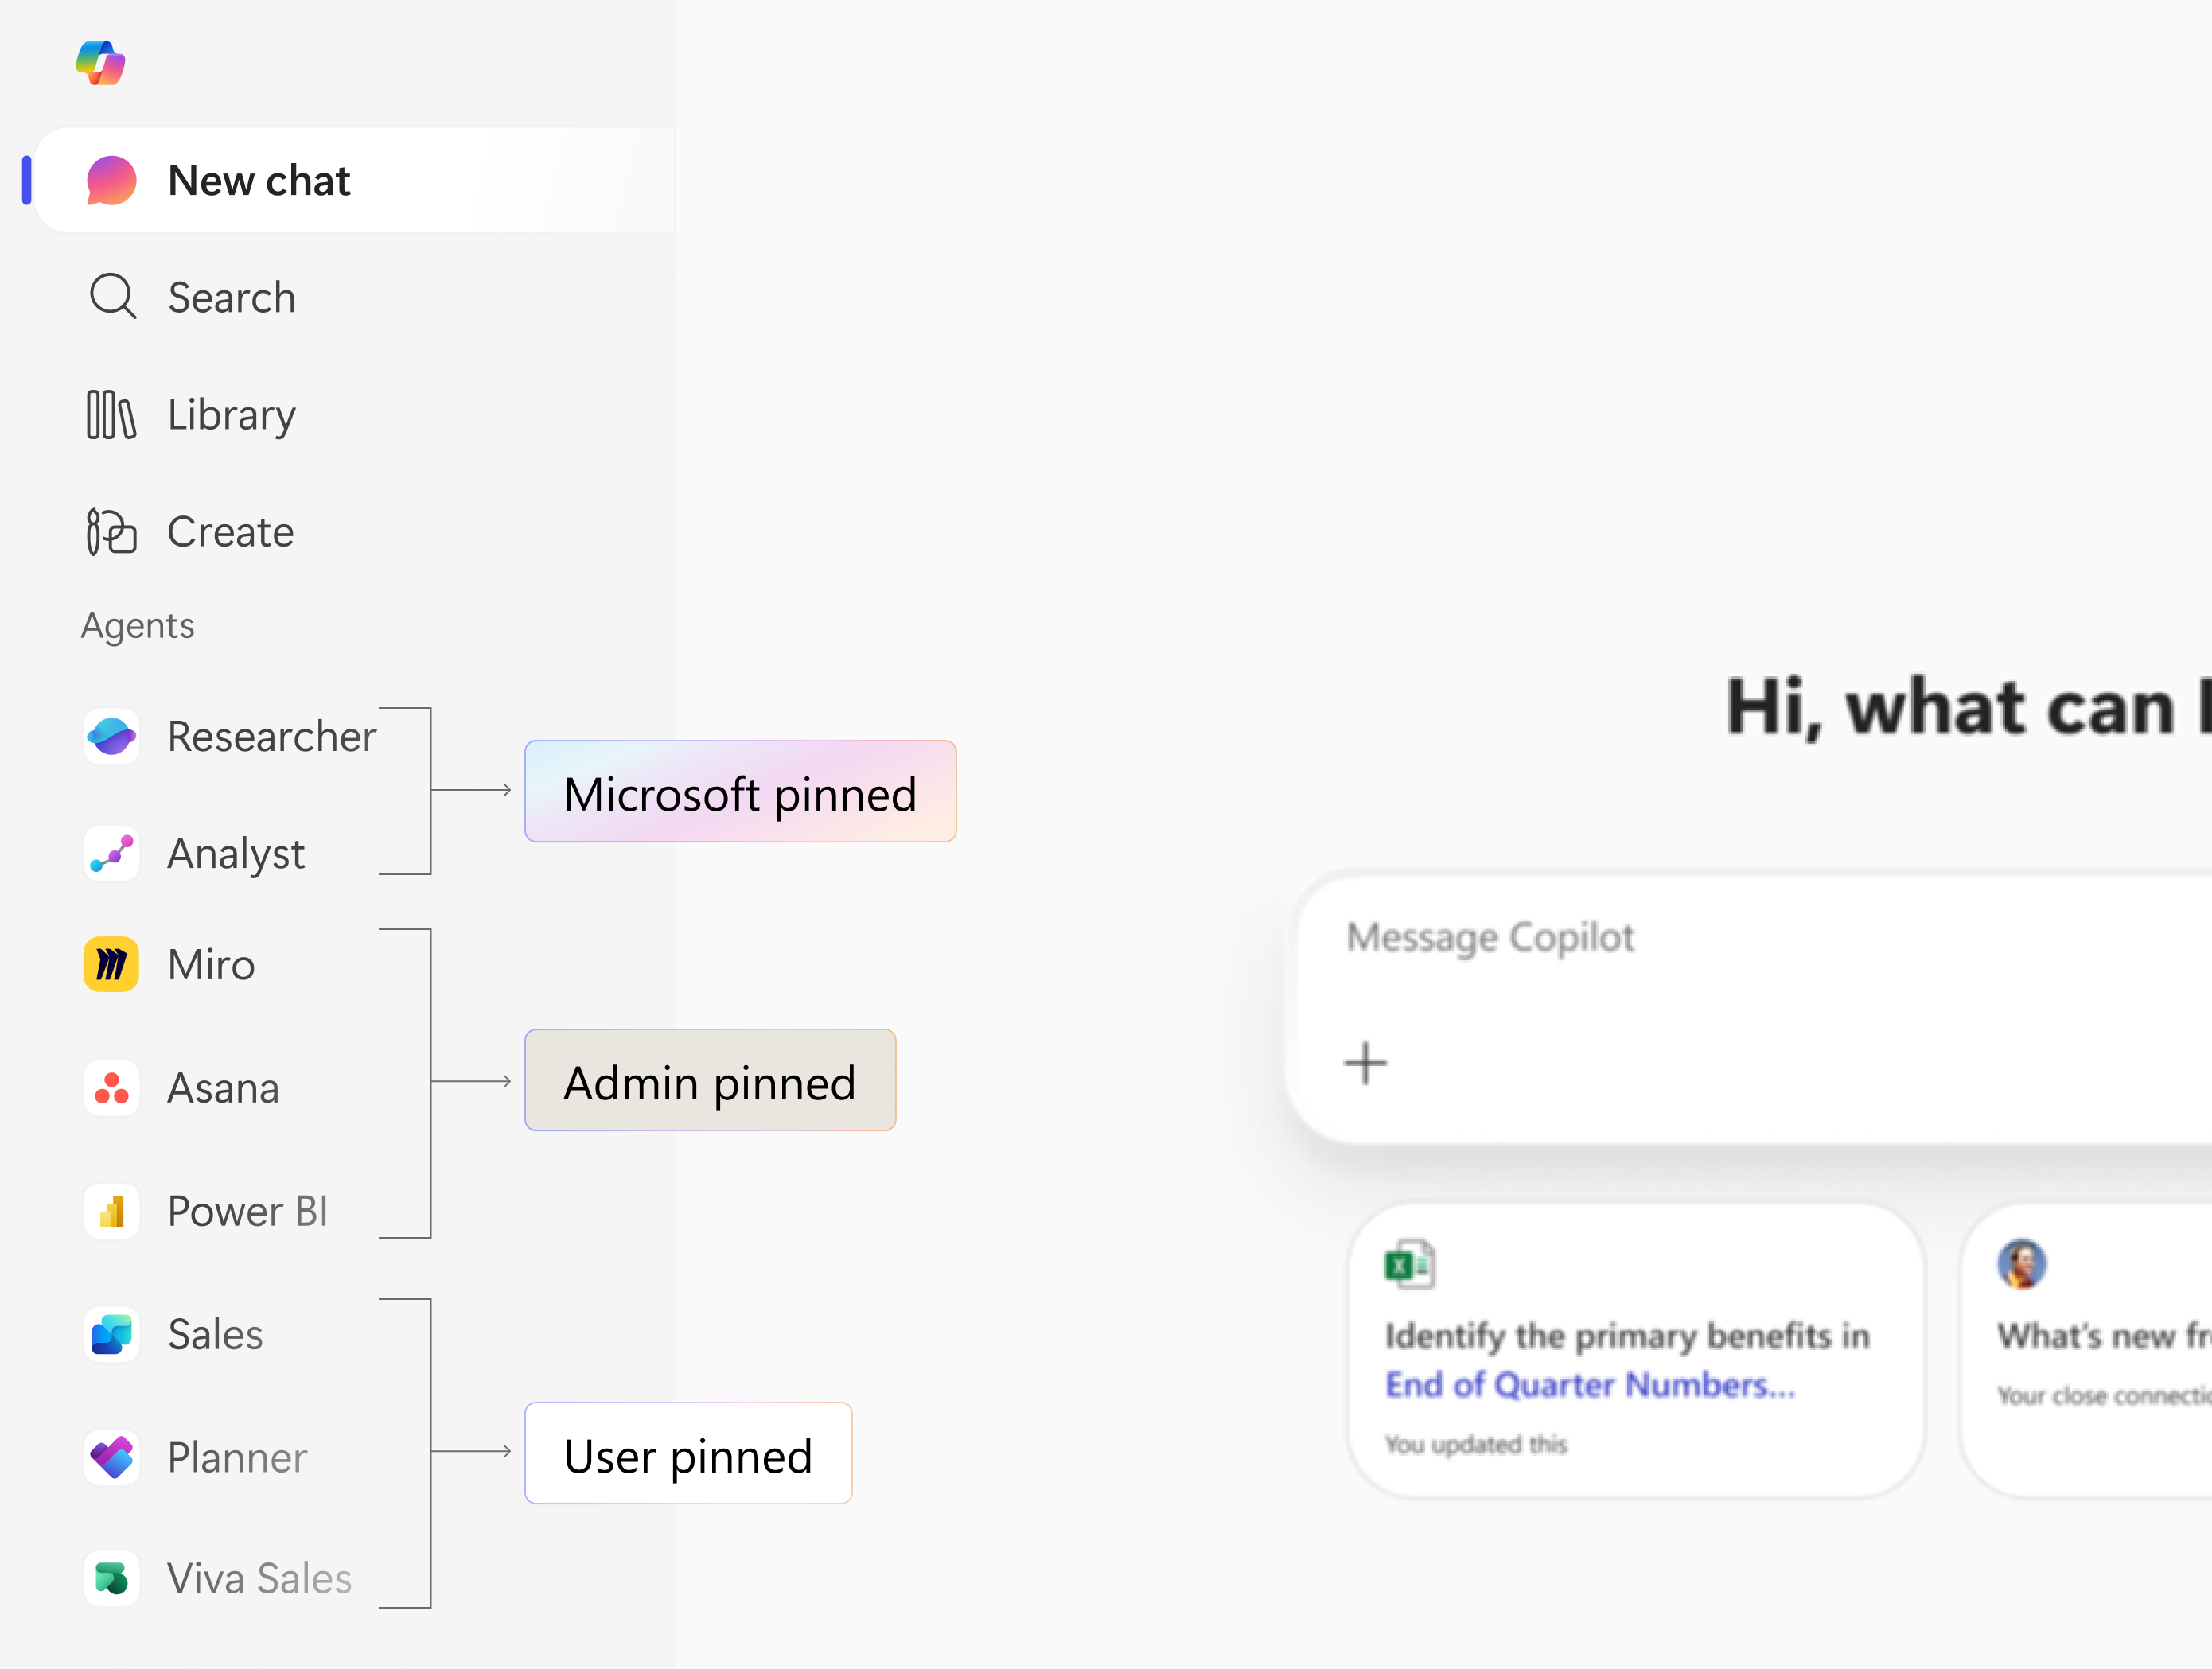Select the Identify the primary benefits card text
The image size is (2212, 1669).
pos(1627,1336)
